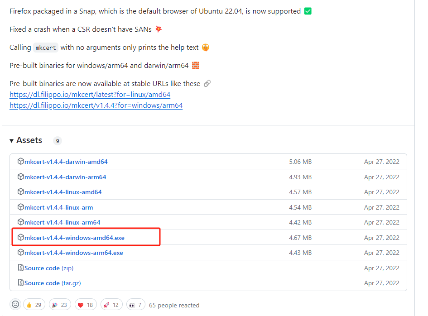Download mkcert-v1.4.4-linux-amd64

(x=63, y=192)
